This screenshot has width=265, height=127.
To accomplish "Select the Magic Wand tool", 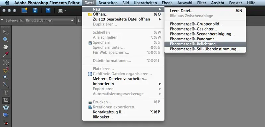I will [x=6, y=77].
